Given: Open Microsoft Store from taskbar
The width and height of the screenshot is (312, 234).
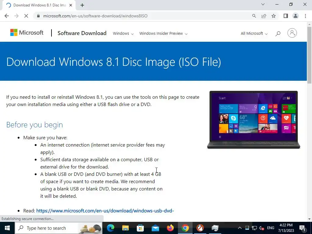Looking at the screenshot, I should click(x=140, y=228).
